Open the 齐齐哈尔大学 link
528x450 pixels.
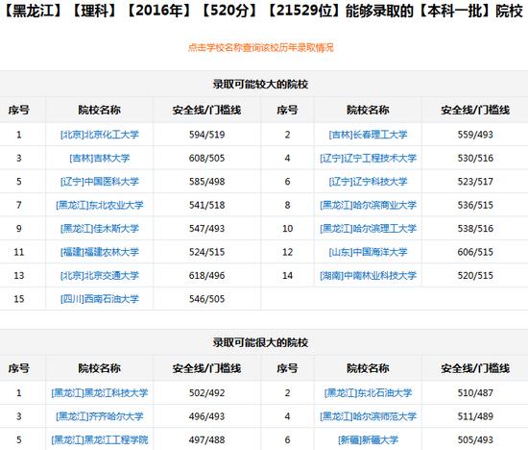(99, 416)
